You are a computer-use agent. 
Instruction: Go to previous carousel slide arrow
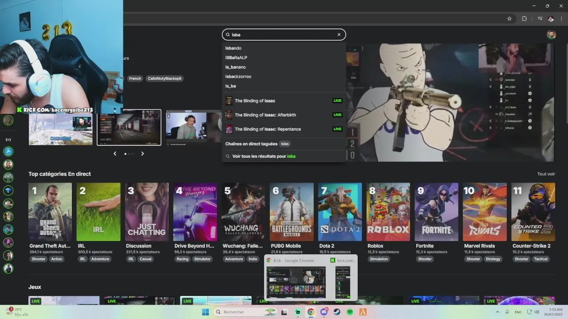coord(115,154)
